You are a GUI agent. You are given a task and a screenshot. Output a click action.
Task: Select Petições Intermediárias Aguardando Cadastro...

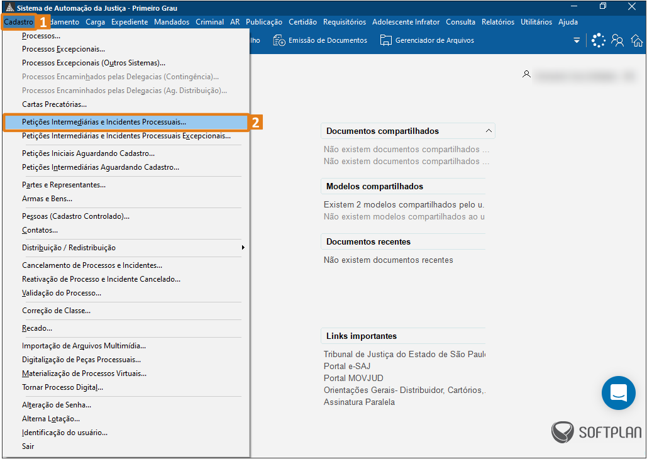click(x=126, y=167)
